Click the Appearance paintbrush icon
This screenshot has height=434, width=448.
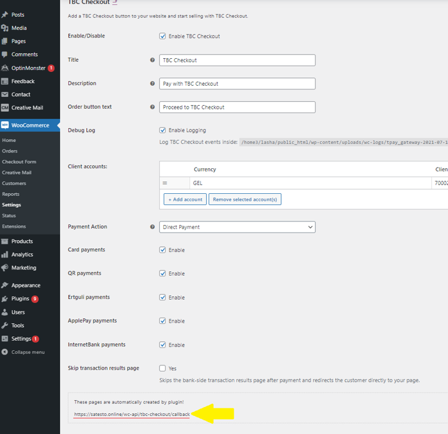(x=4, y=285)
